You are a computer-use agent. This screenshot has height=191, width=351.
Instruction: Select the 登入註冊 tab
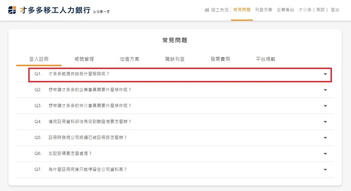coord(39,59)
